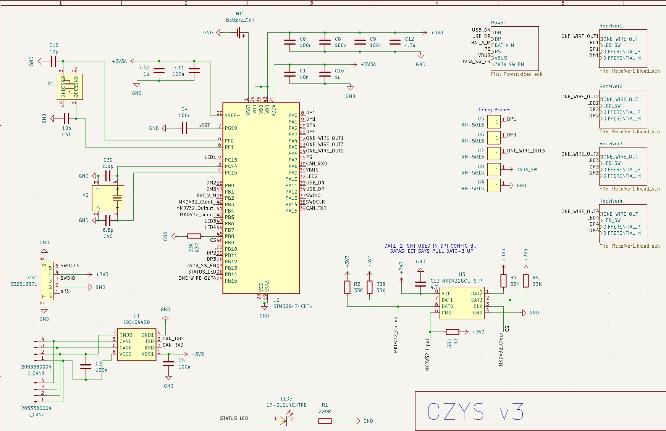Open the Power hierarchical sheet
Image resolution: width=666 pixels, height=431 pixels.
click(x=515, y=48)
